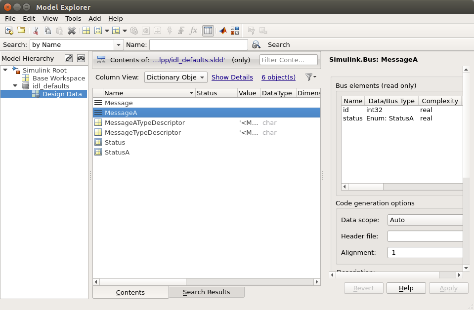474x310 pixels.
Task: Click the Alignment input field
Action: pos(425,252)
